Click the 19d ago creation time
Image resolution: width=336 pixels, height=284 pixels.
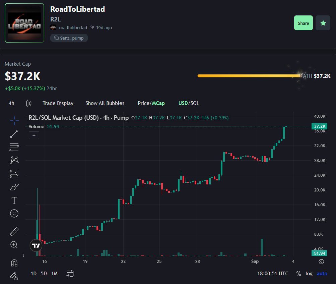[104, 28]
